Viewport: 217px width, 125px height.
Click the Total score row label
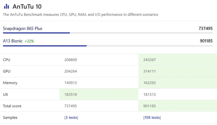pos(12,106)
